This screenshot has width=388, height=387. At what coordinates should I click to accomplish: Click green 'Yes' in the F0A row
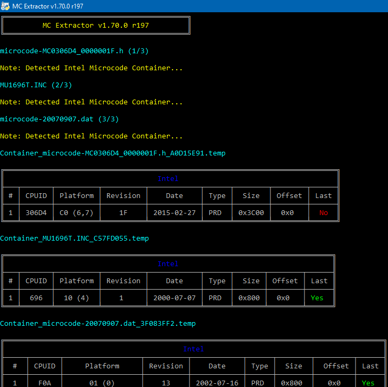point(368,383)
